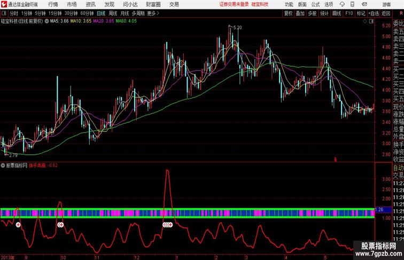Open the 资讯 menu

tap(90, 4)
